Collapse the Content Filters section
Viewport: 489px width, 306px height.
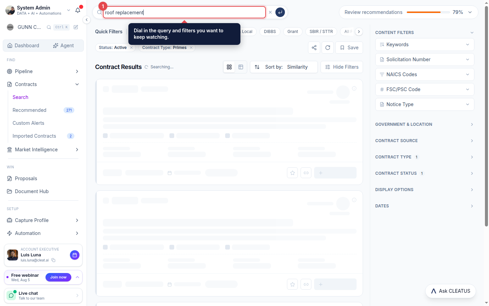pyautogui.click(x=424, y=33)
